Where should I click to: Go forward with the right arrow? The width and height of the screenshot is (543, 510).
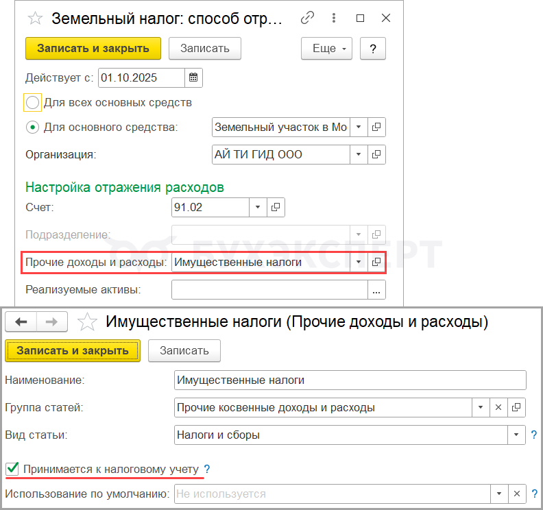coord(52,322)
